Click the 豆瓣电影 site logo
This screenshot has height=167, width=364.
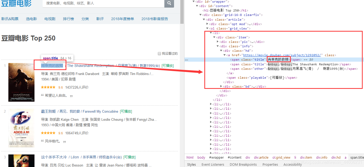[16, 3]
